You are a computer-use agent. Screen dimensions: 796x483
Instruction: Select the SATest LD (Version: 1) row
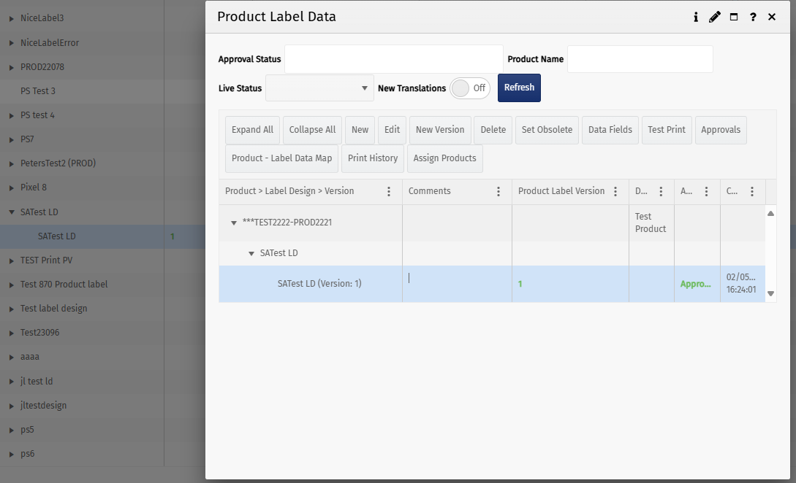tap(319, 284)
